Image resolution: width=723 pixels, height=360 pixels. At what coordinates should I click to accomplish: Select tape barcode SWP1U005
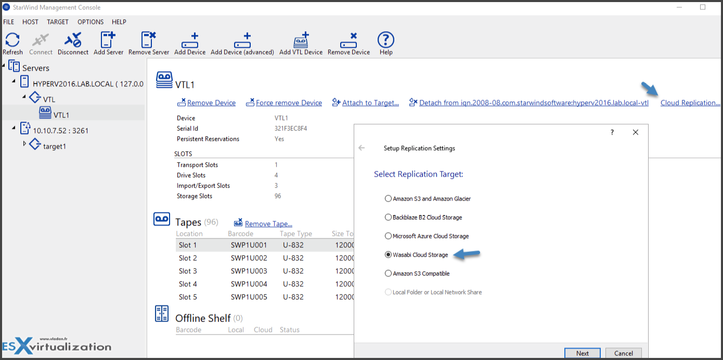249,297
